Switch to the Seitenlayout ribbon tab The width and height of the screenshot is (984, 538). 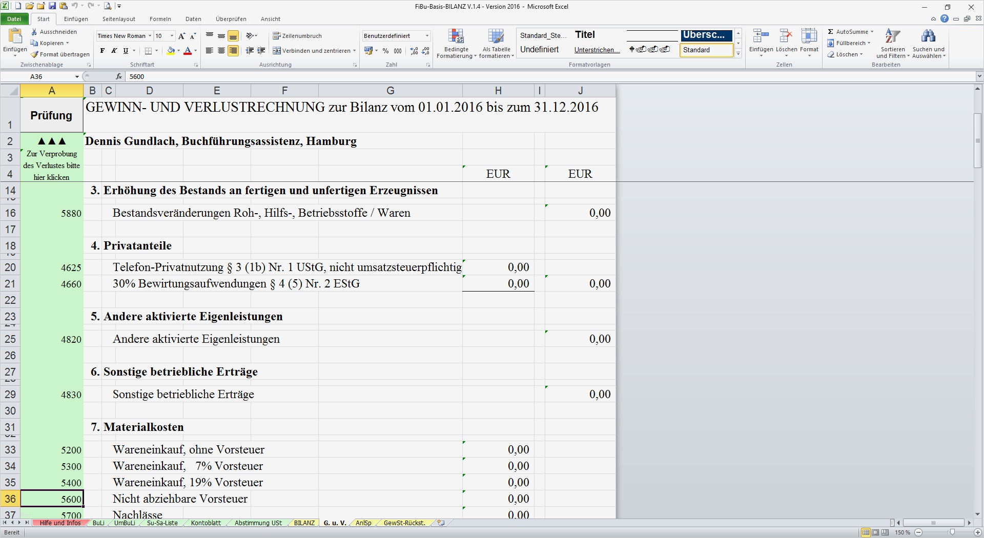[x=119, y=19]
